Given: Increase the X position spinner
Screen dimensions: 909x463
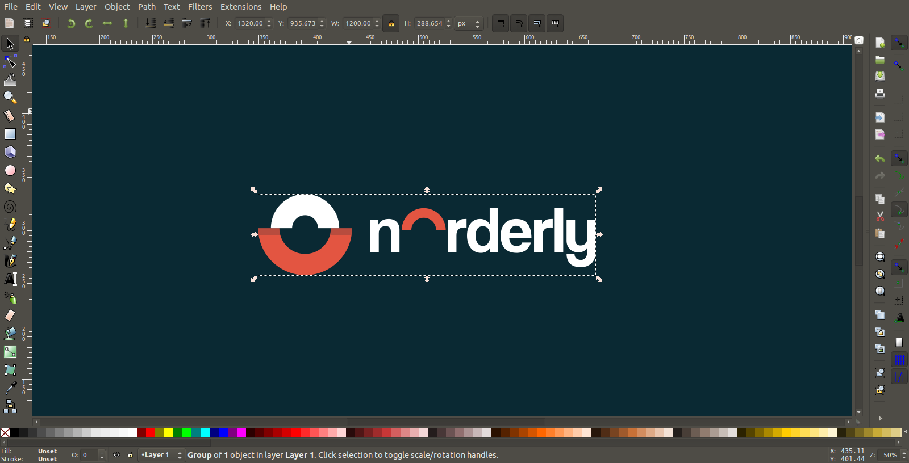Looking at the screenshot, I should pos(269,21).
